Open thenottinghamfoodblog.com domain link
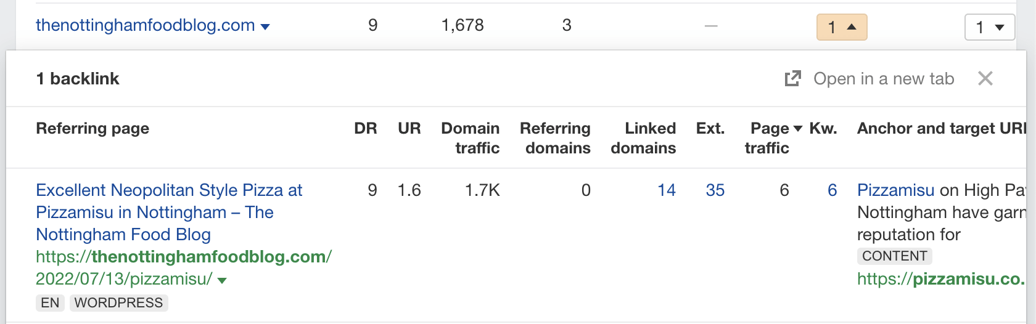1036x324 pixels. pos(145,25)
